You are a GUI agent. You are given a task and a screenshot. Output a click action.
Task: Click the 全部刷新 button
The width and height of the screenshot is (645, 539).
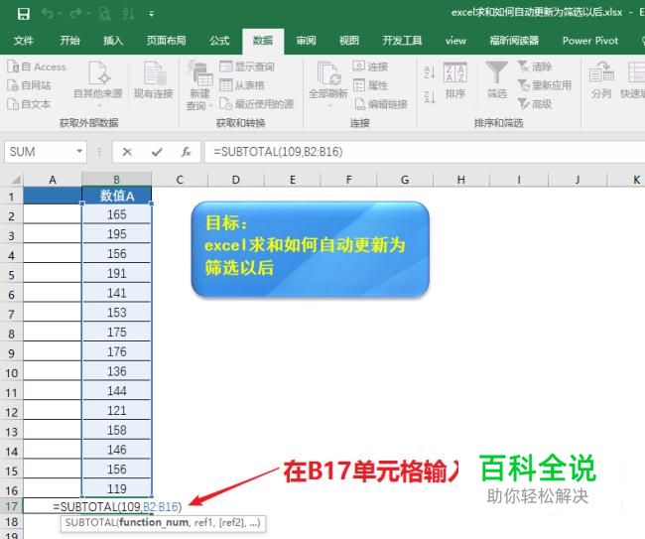[328, 84]
